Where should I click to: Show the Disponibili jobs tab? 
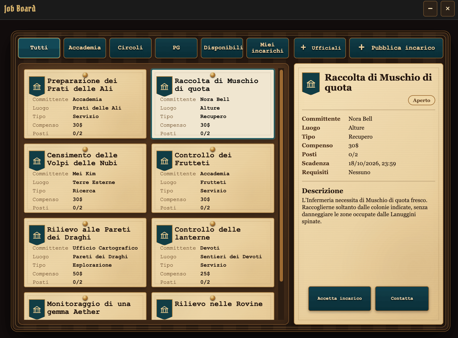coord(222,48)
